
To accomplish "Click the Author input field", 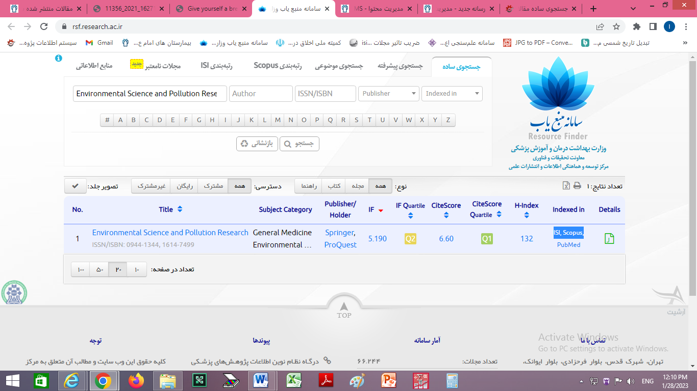I will [x=261, y=94].
